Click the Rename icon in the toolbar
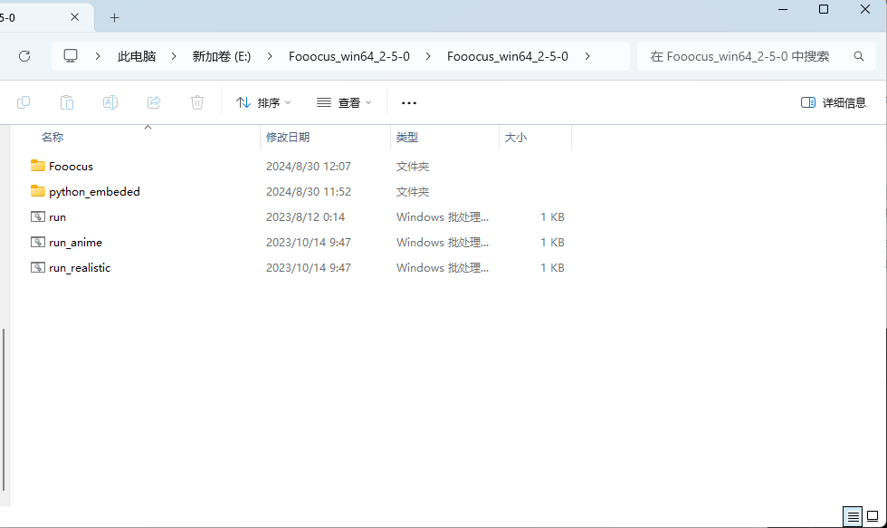Image resolution: width=887 pixels, height=528 pixels. pos(110,102)
